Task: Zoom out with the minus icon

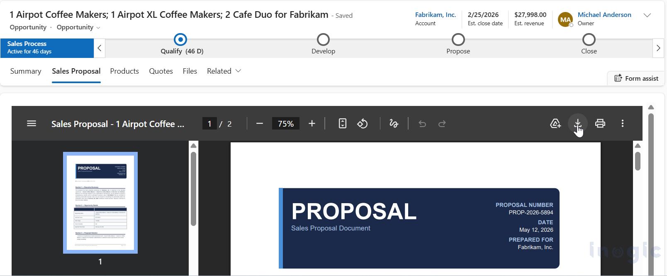Action: (260, 124)
